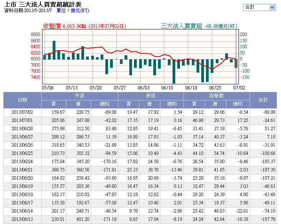Click the 自營商 group header
281x224 pixels.
pyautogui.click(x=217, y=96)
